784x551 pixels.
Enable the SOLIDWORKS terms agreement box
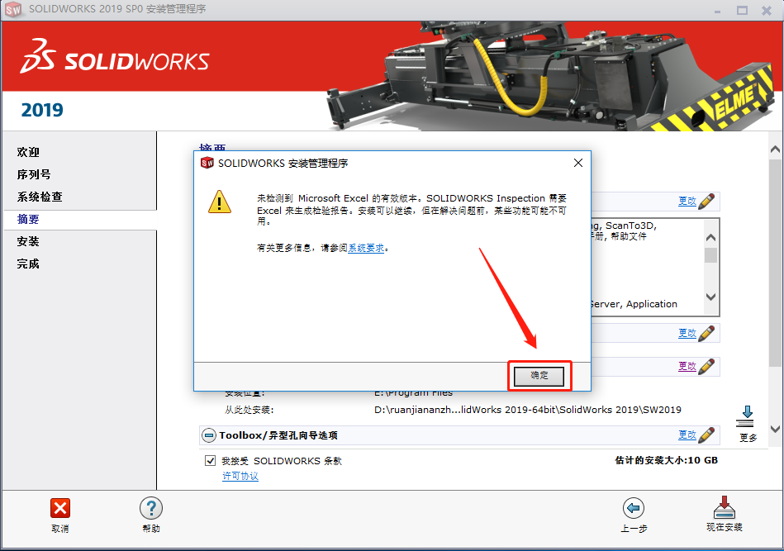coord(211,459)
